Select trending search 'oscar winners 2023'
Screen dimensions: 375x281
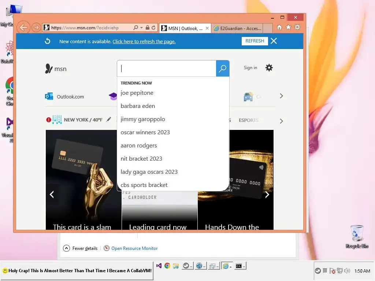[x=145, y=132]
